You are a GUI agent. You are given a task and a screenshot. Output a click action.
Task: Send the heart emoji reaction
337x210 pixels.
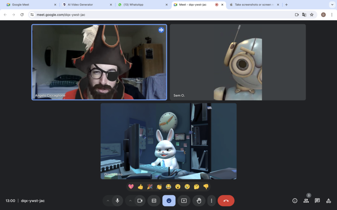(x=131, y=186)
